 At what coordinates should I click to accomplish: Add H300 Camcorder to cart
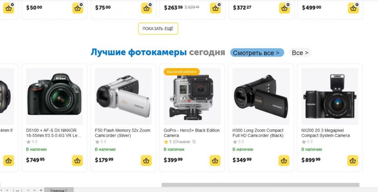(x=284, y=160)
